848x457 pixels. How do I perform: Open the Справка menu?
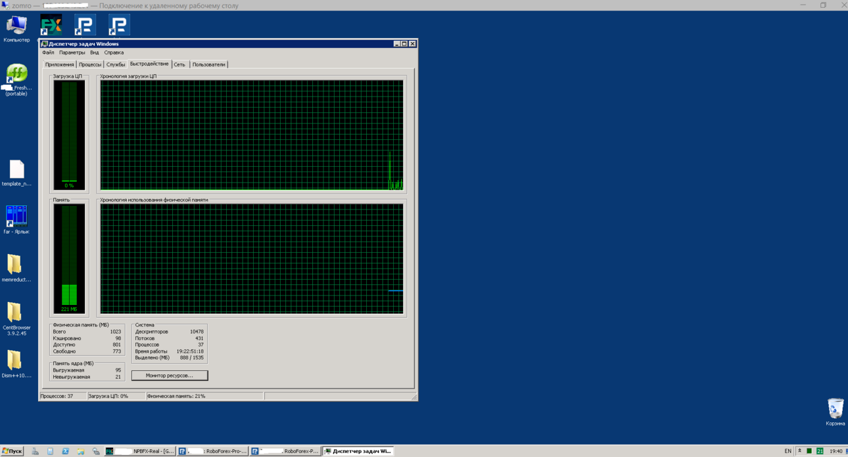click(114, 53)
